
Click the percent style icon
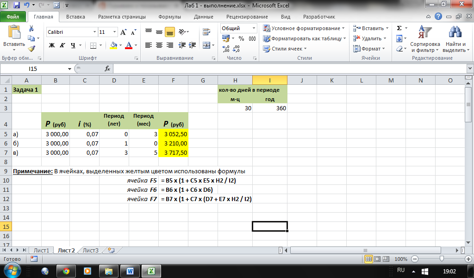241,38
